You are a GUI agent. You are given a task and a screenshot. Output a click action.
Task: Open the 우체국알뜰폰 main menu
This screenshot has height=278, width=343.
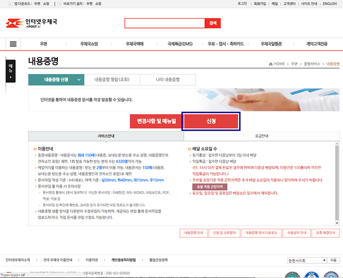click(x=271, y=44)
